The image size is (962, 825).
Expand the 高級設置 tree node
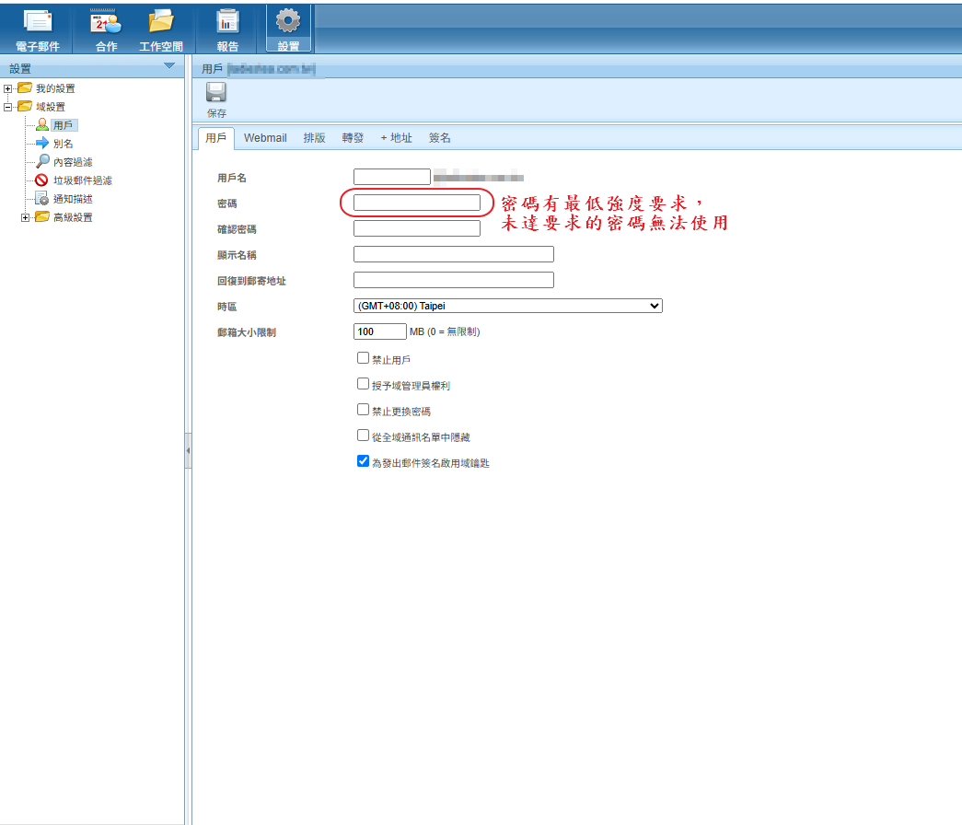(x=26, y=217)
